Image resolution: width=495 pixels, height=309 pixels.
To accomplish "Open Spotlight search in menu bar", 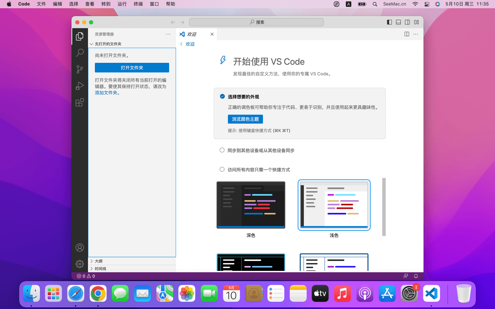I will click(x=375, y=4).
